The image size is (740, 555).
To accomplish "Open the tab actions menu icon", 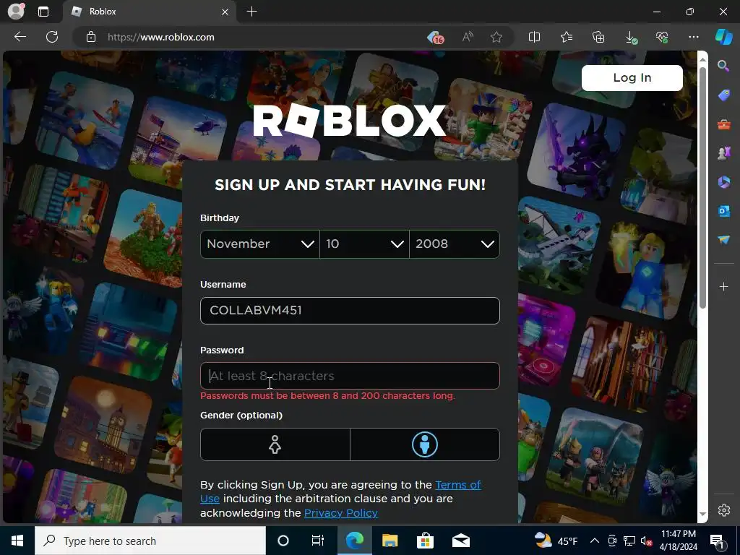I will coord(43,12).
